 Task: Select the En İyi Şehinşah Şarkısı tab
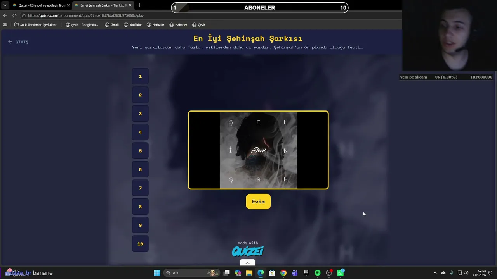(103, 5)
